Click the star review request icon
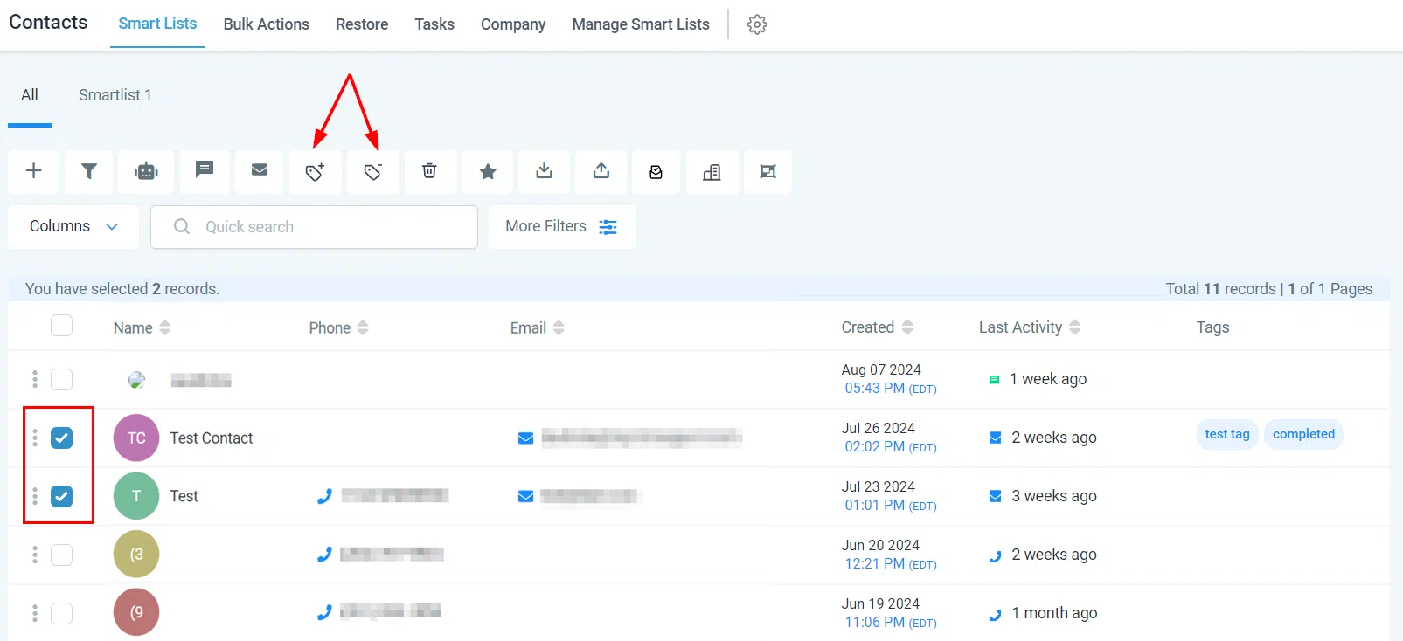Viewport: 1403px width, 641px height. point(488,172)
